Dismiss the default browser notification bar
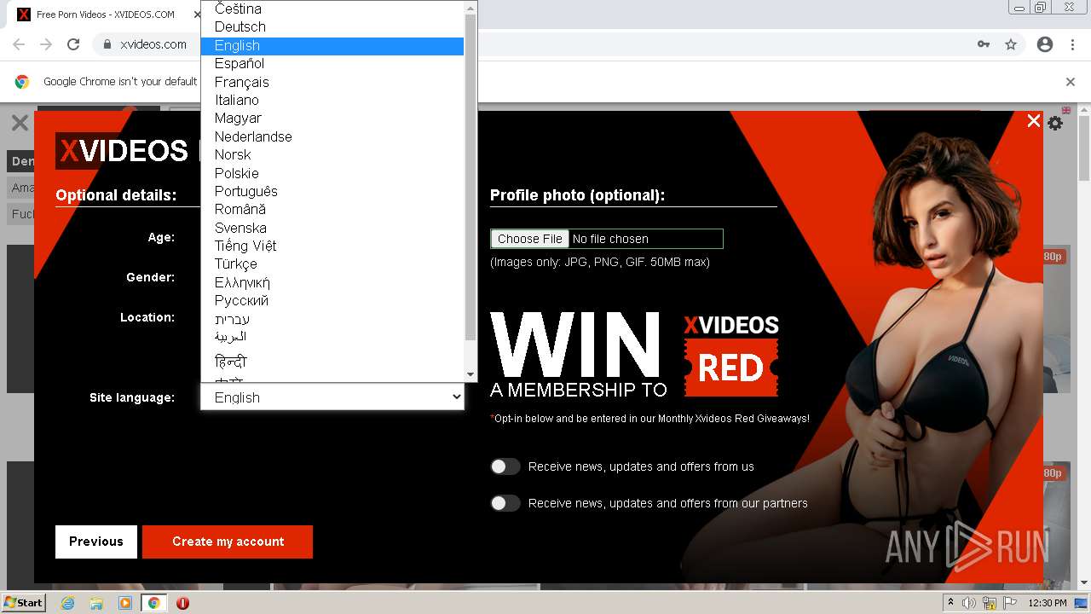The height and width of the screenshot is (614, 1091). [1071, 82]
